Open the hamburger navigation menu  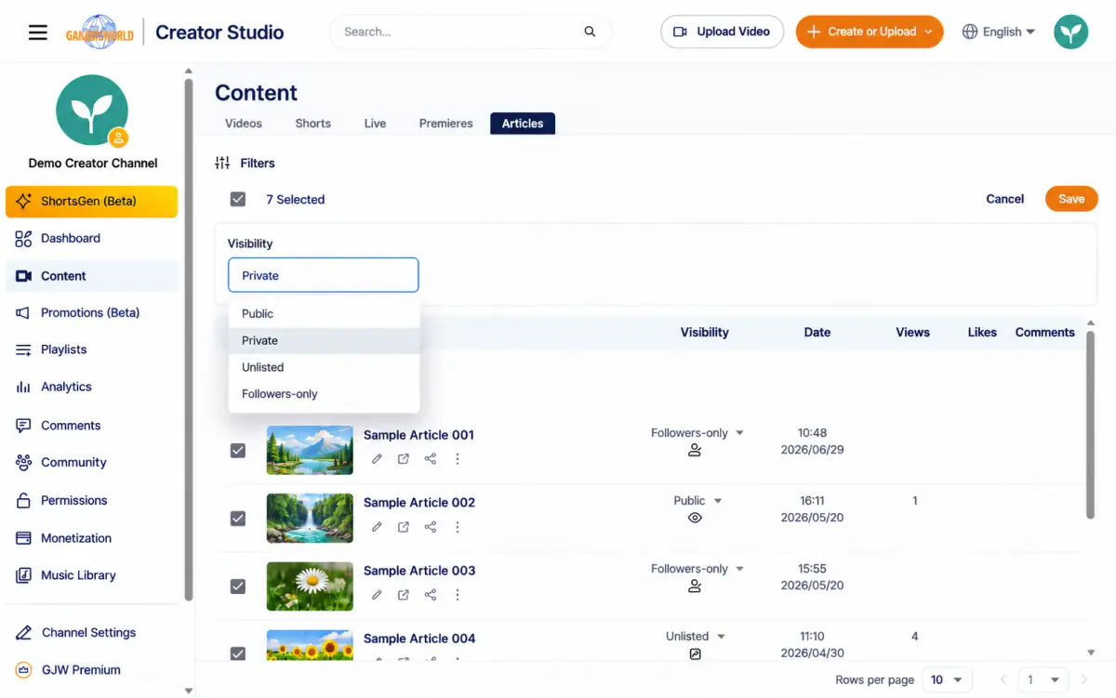(x=37, y=33)
